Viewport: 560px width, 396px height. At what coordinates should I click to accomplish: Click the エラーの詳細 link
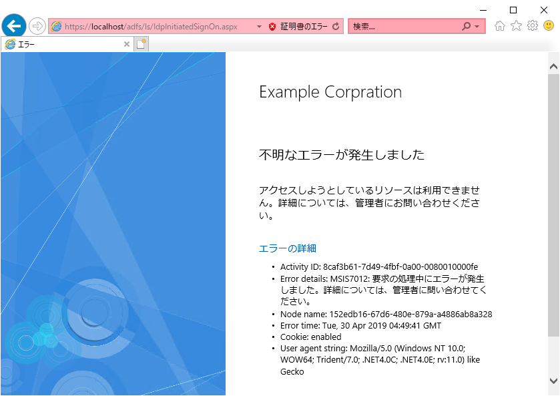[x=288, y=248]
